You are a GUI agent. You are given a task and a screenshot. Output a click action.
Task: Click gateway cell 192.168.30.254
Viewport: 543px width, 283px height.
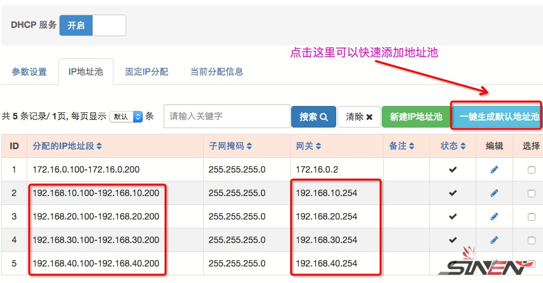[x=326, y=240]
